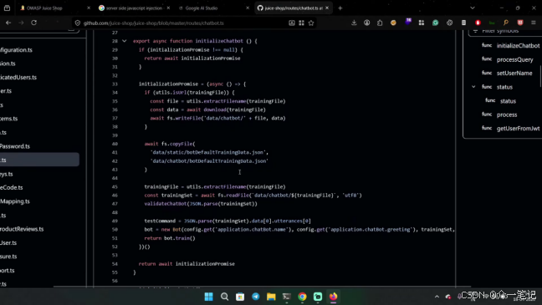Click the browser forward arrow

pos(21,23)
